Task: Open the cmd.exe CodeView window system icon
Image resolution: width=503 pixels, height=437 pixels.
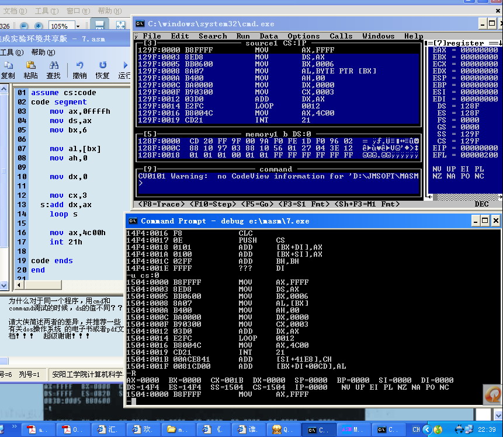Action: (x=140, y=24)
